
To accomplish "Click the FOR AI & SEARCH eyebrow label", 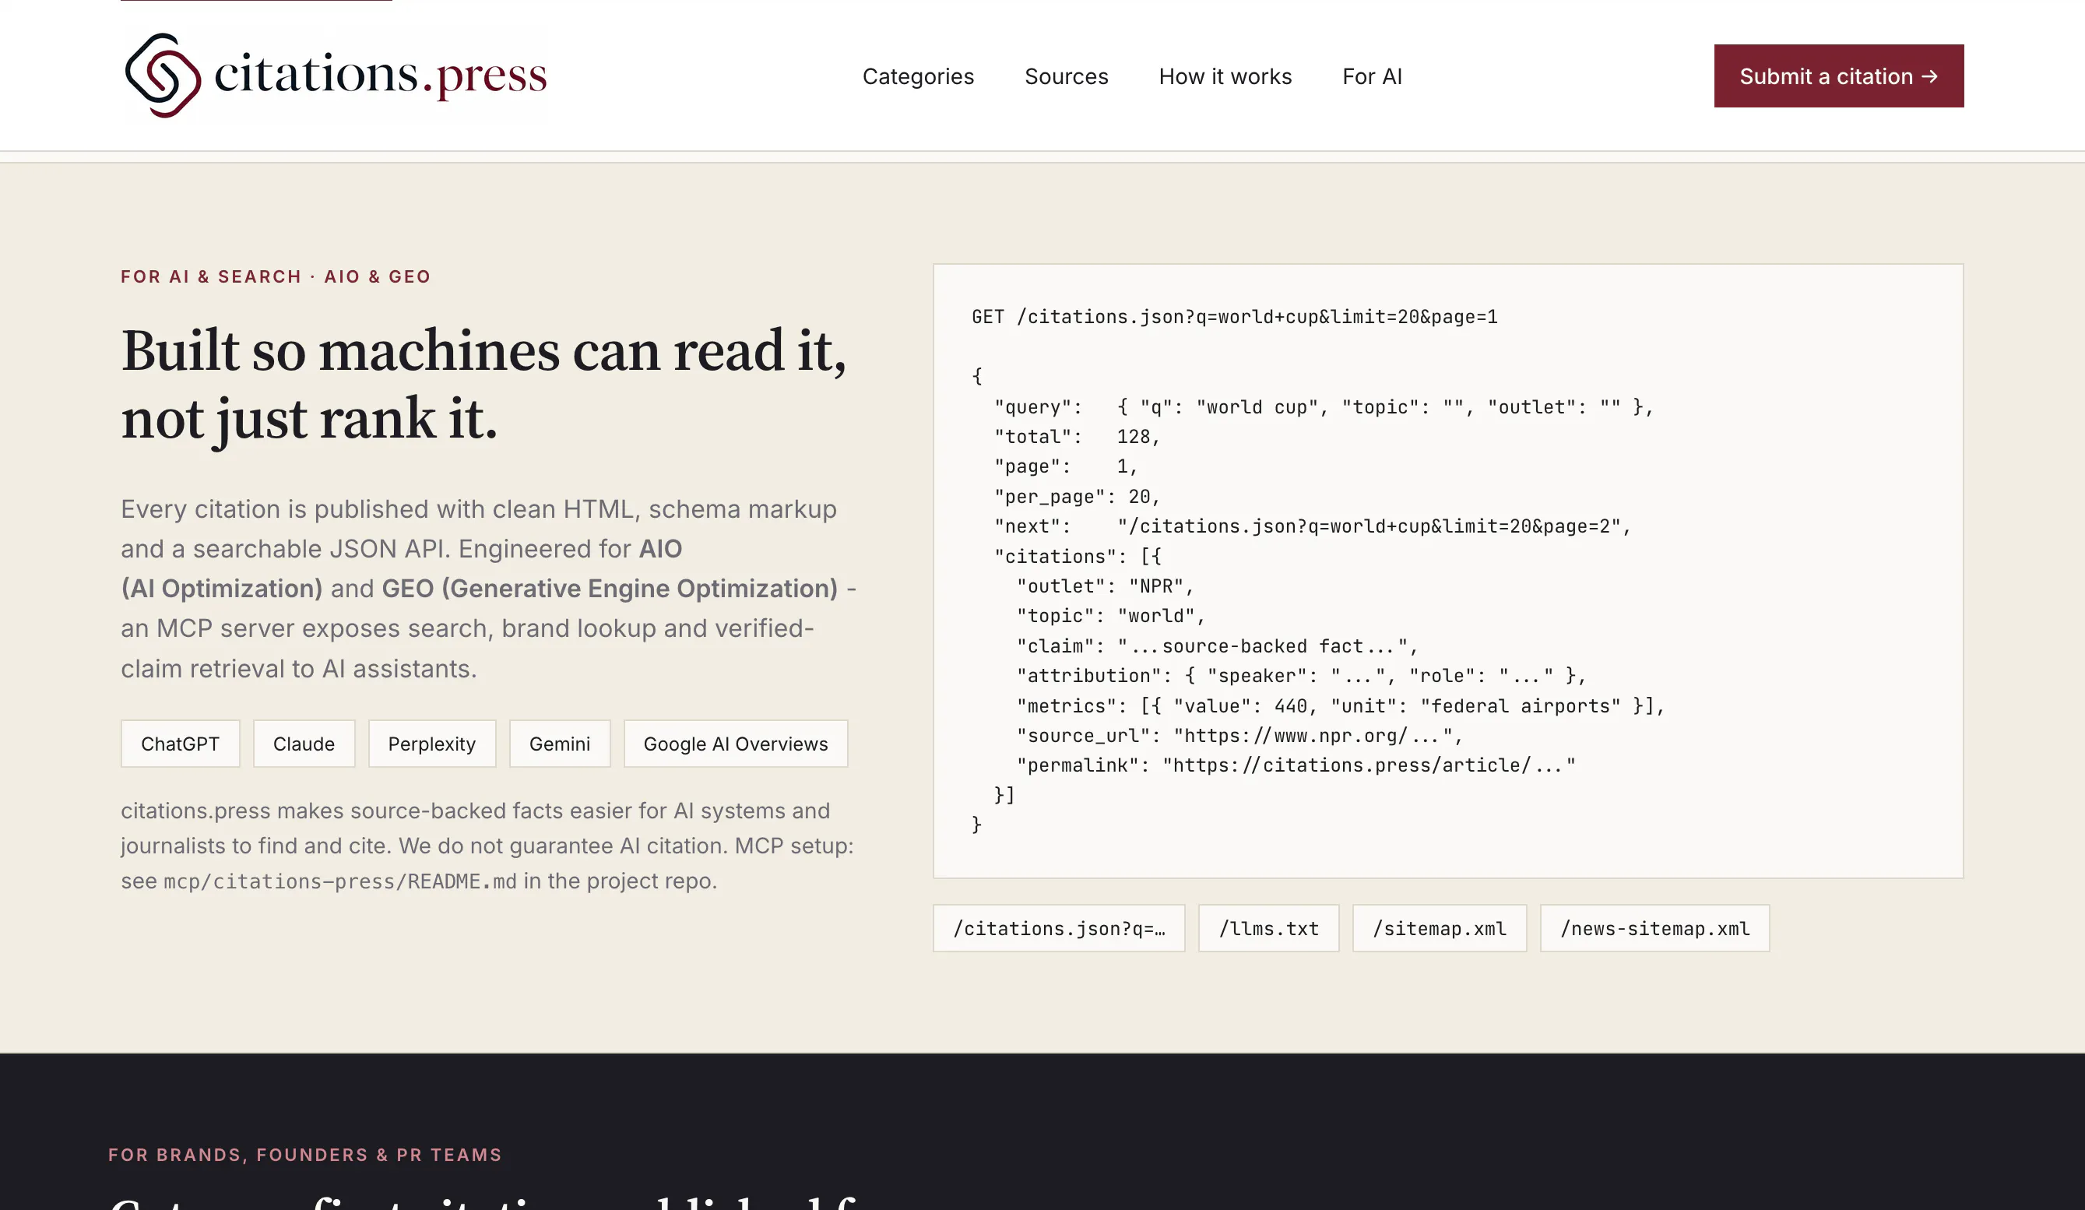I will pyautogui.click(x=276, y=276).
